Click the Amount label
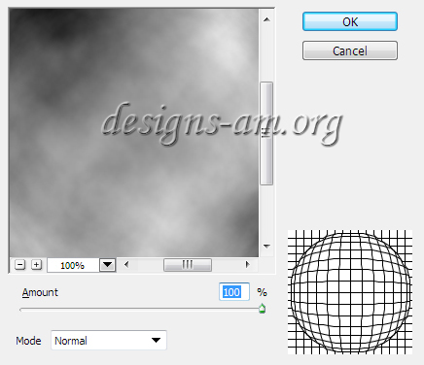Image resolution: width=424 pixels, height=365 pixels. click(40, 292)
